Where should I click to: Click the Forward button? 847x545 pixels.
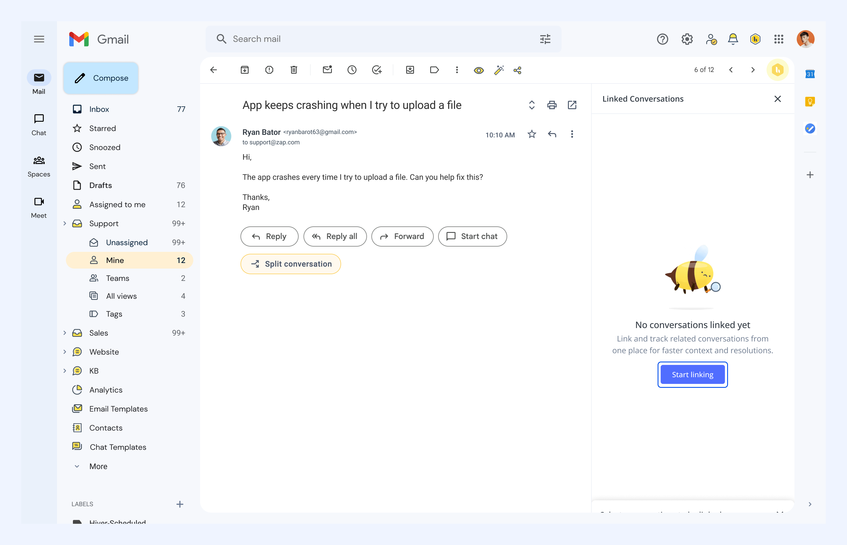pyautogui.click(x=402, y=236)
